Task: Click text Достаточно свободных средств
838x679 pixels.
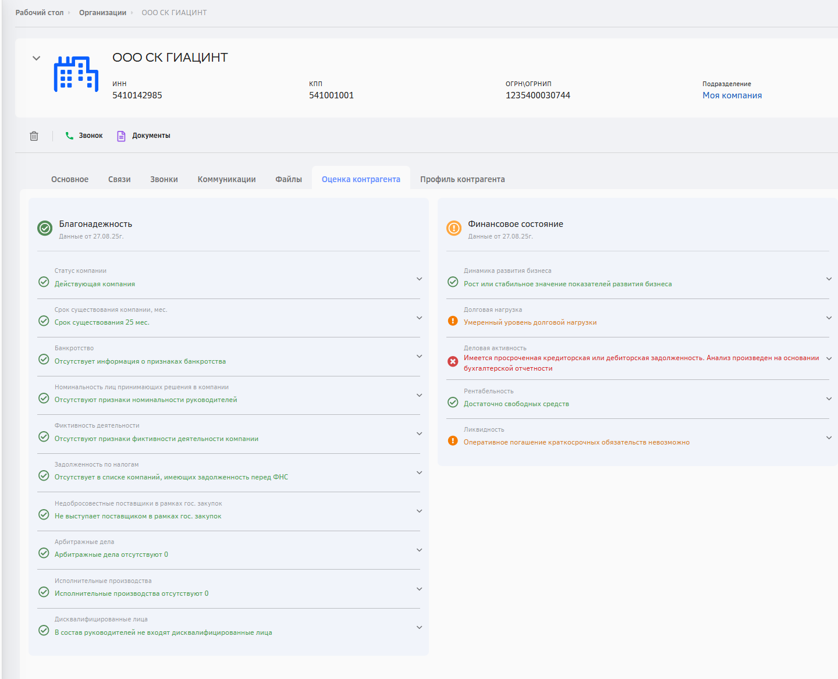Action: [516, 404]
